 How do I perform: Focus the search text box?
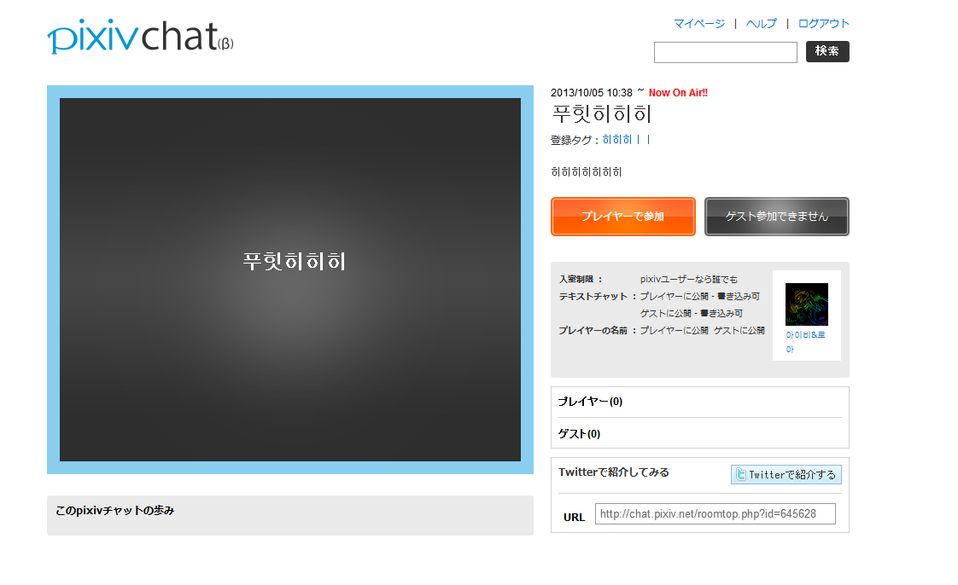(725, 52)
